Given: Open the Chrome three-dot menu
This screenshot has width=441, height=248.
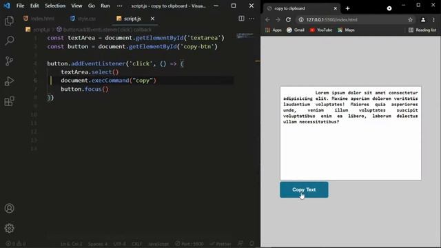Looking at the screenshot, I should [433, 20].
